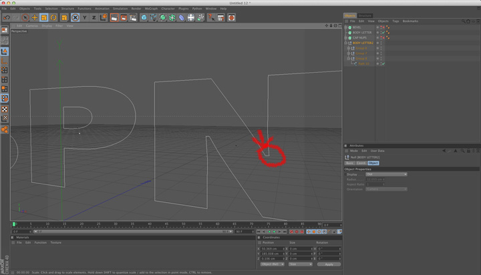Select the Rotate tool
The image size is (481, 275).
coord(53,17)
